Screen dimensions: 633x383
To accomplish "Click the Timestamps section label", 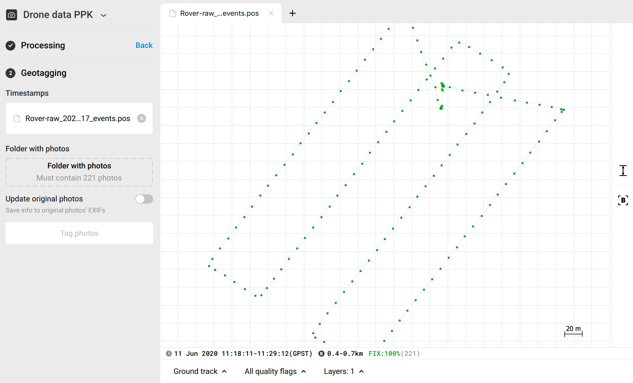I will coord(27,93).
